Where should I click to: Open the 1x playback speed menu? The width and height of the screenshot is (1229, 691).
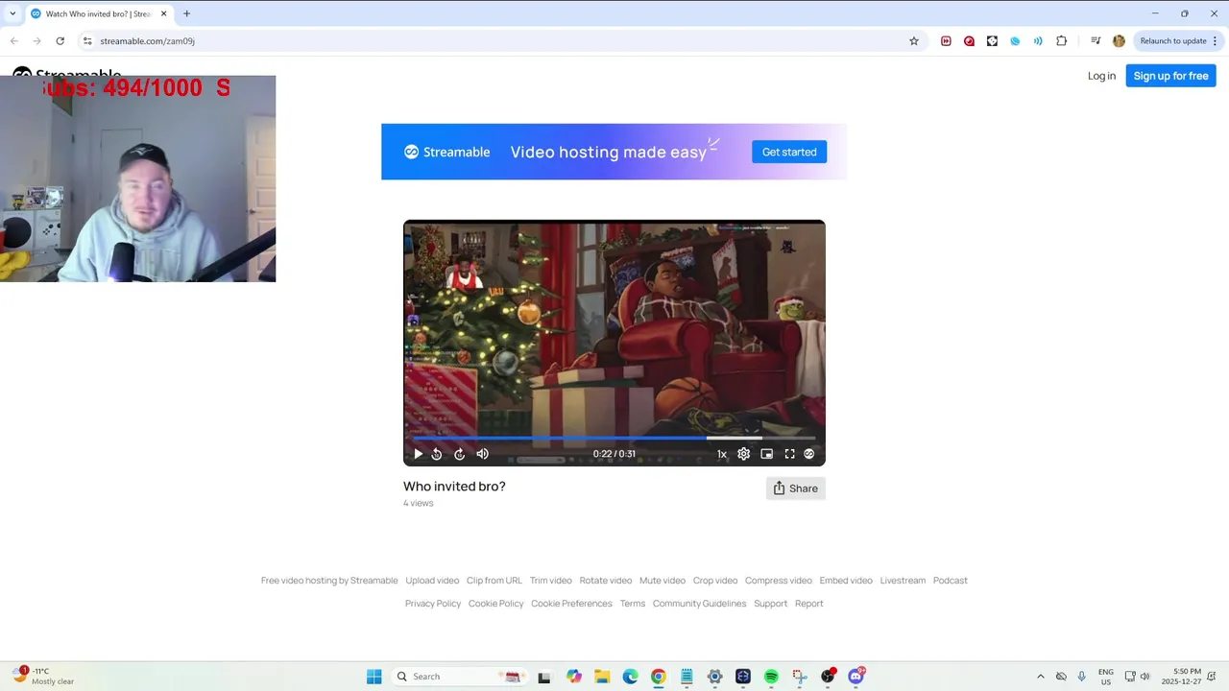click(722, 454)
